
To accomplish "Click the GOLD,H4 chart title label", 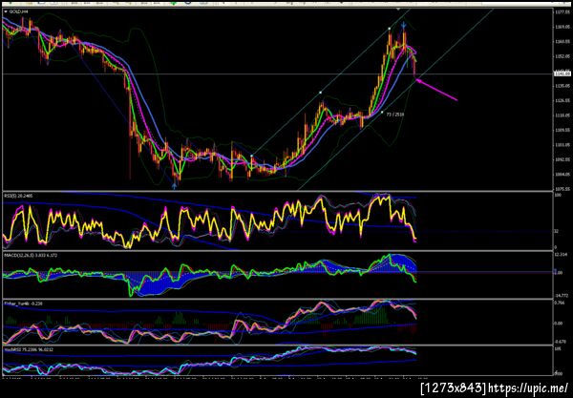I will [x=19, y=11].
